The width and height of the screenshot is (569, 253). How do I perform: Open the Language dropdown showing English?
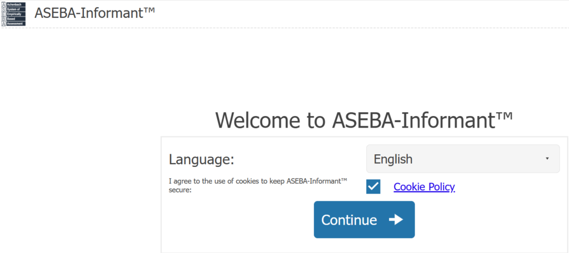(x=462, y=159)
